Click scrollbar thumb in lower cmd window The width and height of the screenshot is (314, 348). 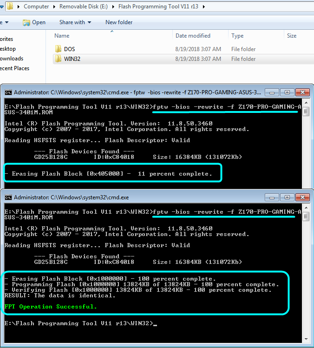[x=306, y=217]
